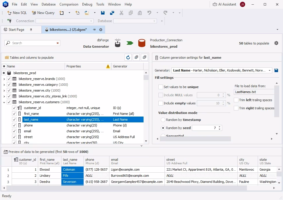Click the expand all tables icon
The image size is (283, 200).
[x=136, y=58]
